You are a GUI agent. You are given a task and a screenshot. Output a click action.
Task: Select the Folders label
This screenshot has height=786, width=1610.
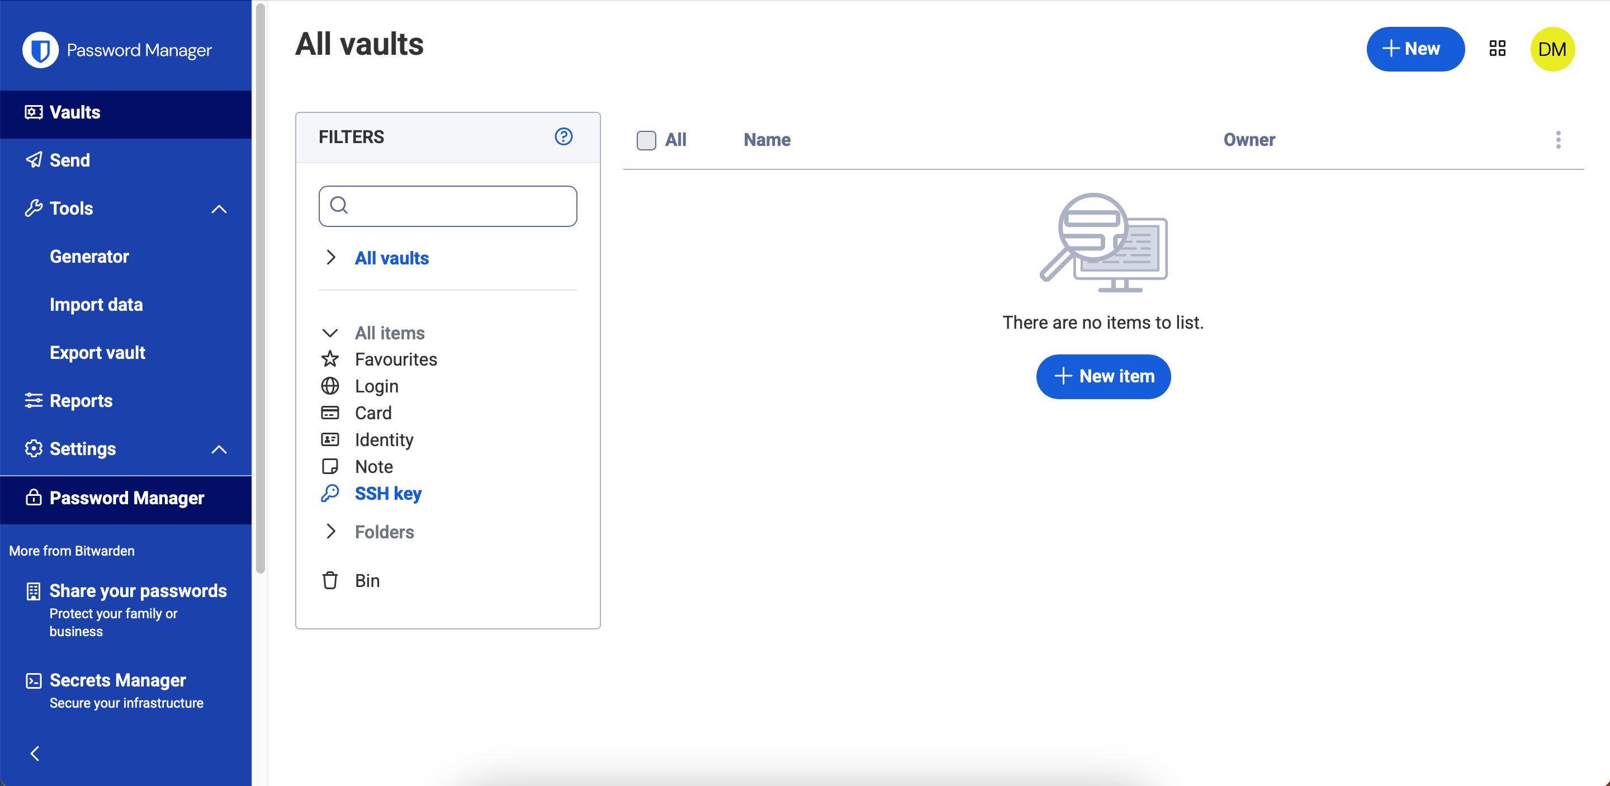point(385,532)
